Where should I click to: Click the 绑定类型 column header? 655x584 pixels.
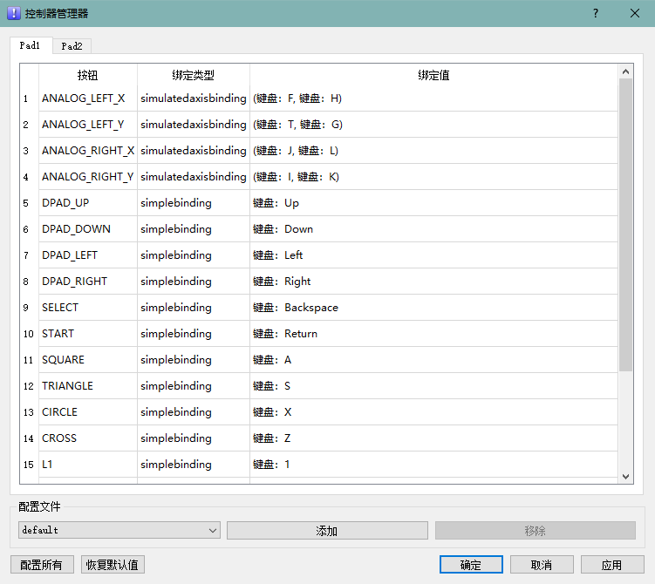coord(193,76)
